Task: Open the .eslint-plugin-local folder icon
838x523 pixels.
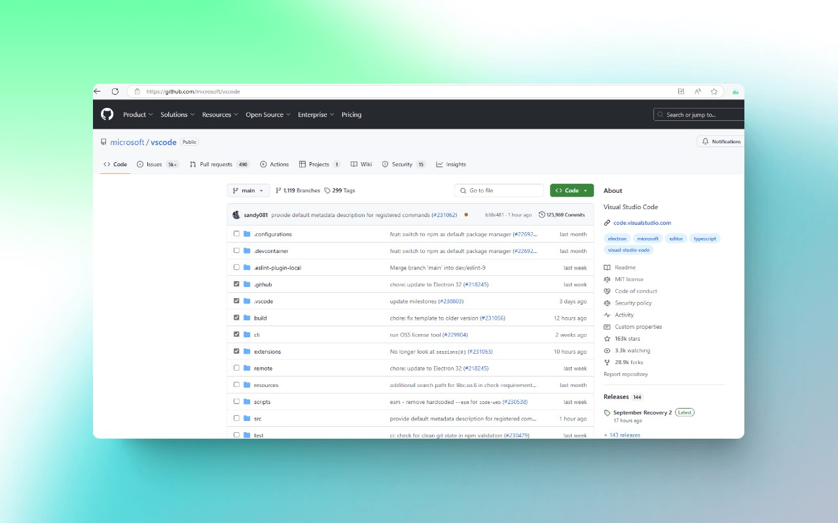Action: coord(247,267)
